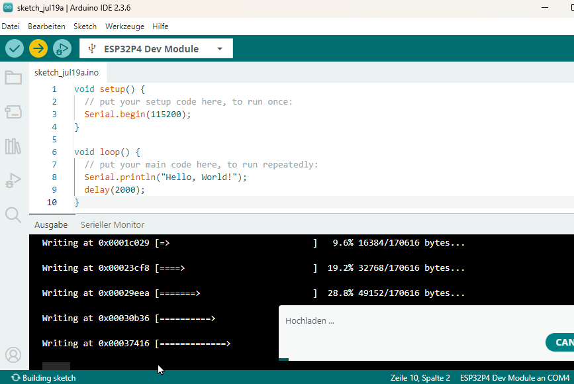Select the sketch_jul19a.ino editor tab
This screenshot has width=574, height=384.
pos(66,73)
